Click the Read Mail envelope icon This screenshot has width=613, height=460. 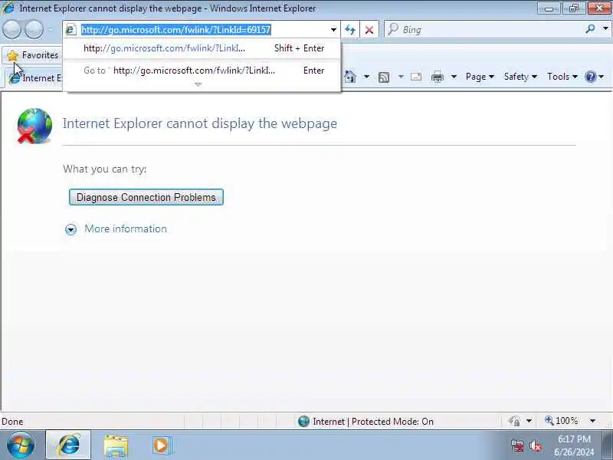coord(416,77)
